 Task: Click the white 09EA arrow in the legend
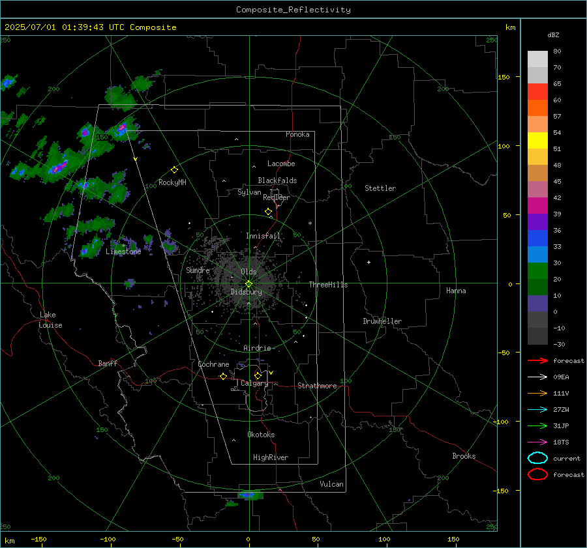point(537,377)
